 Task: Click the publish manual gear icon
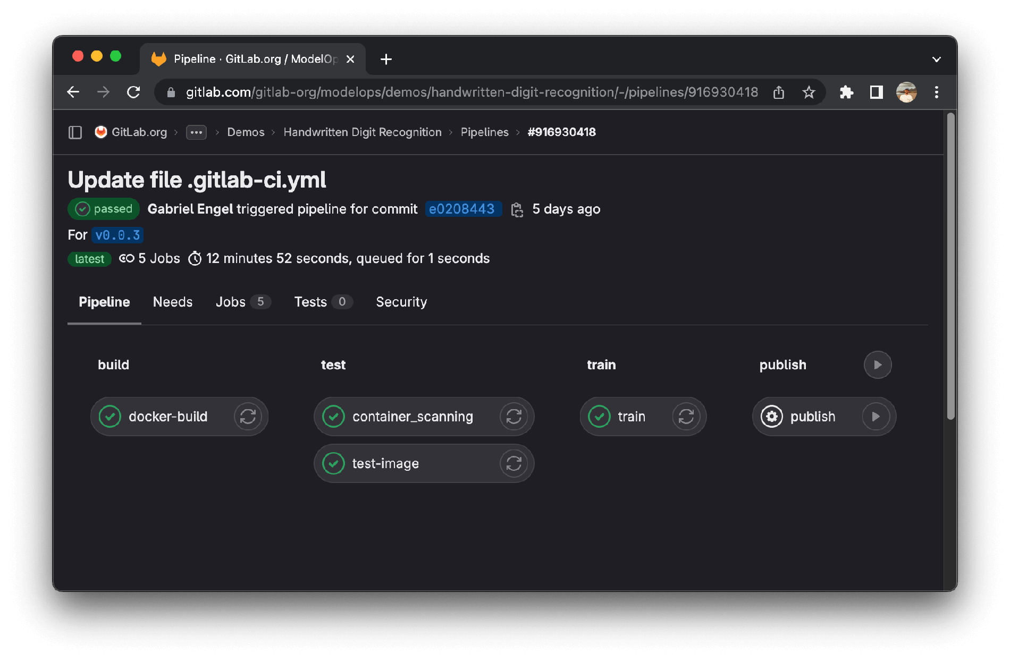coord(771,417)
